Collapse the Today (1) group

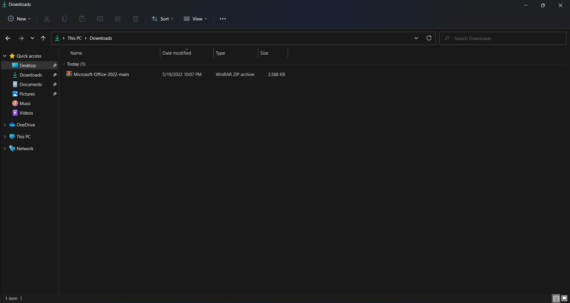click(64, 64)
